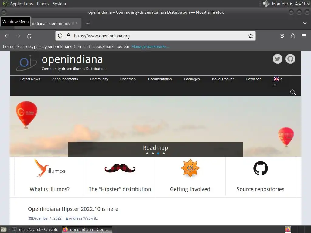
Task: Open the Places menu in top panel
Action: coord(43,4)
